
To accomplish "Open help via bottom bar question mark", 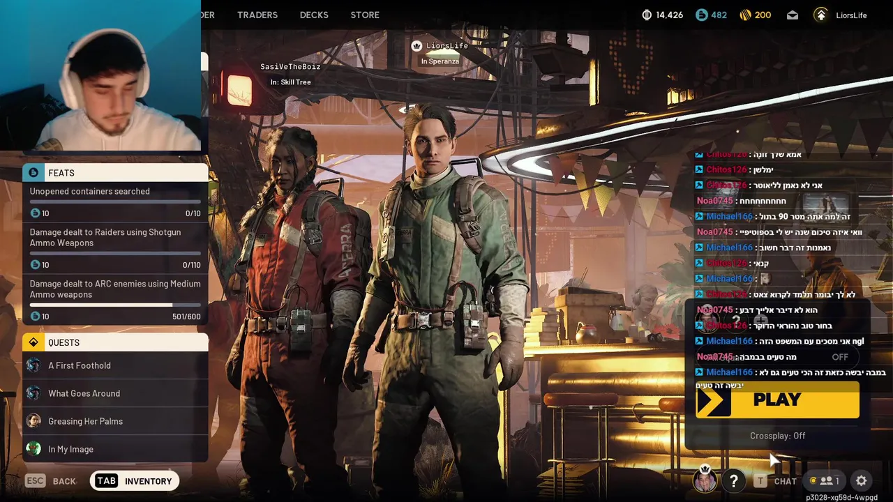I will pyautogui.click(x=733, y=480).
